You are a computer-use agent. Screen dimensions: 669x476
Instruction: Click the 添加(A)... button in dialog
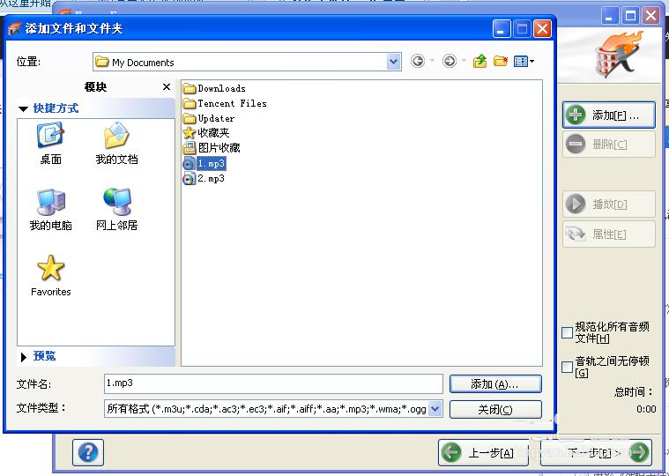tap(494, 384)
